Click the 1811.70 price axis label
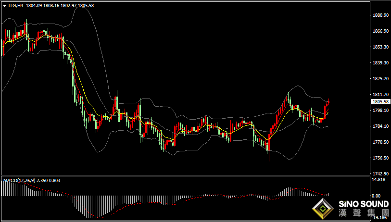The width and height of the screenshot is (391, 222). point(380,95)
